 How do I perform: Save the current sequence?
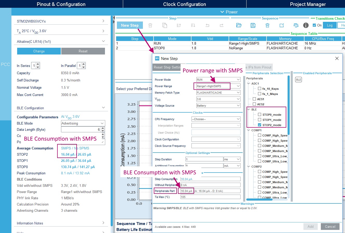tap(253, 25)
